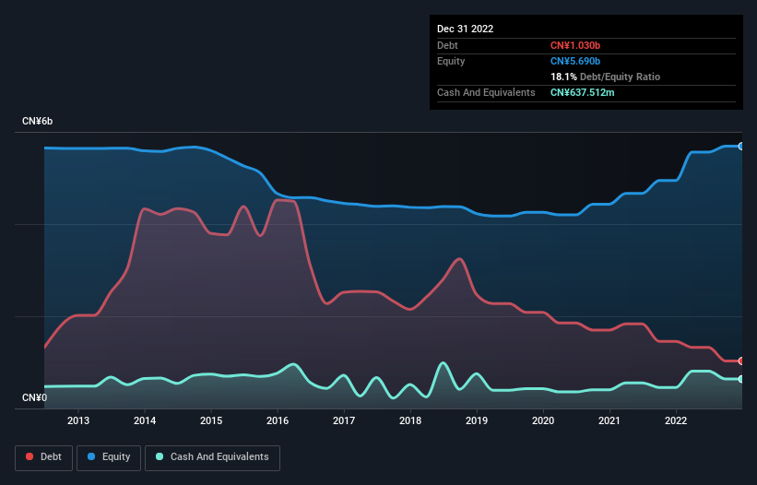Select the 2016 x-axis label
This screenshot has height=485, width=757.
(278, 420)
